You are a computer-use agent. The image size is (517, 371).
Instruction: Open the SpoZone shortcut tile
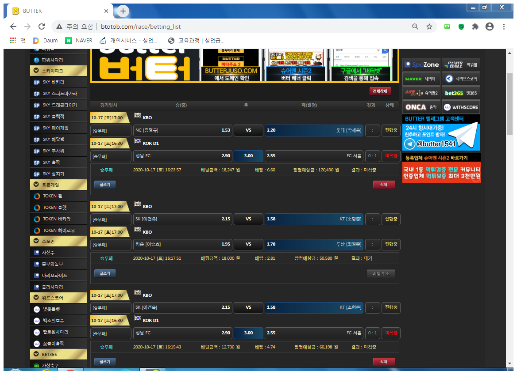pyautogui.click(x=421, y=64)
